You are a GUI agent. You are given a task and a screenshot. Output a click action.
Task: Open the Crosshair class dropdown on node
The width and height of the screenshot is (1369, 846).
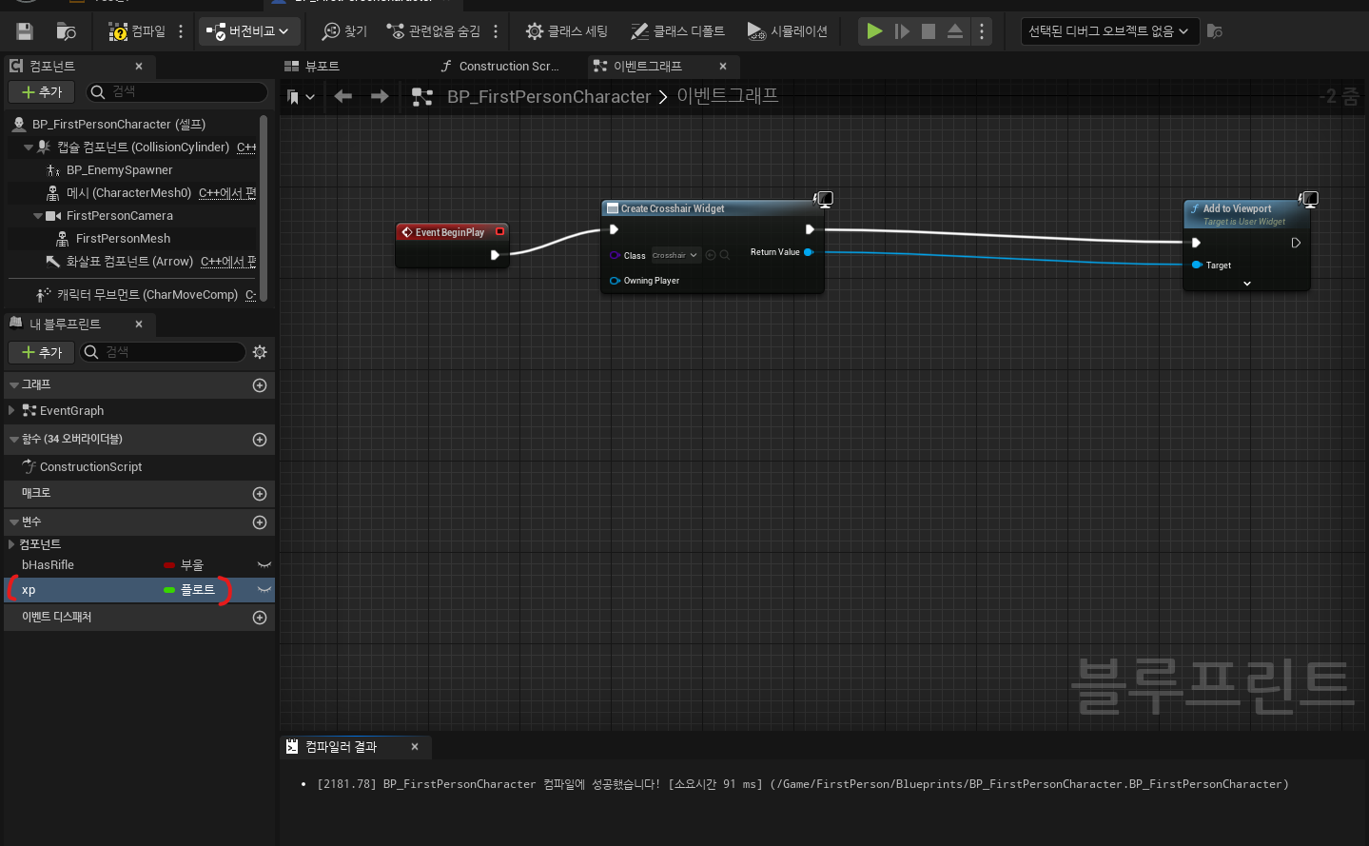675,255
